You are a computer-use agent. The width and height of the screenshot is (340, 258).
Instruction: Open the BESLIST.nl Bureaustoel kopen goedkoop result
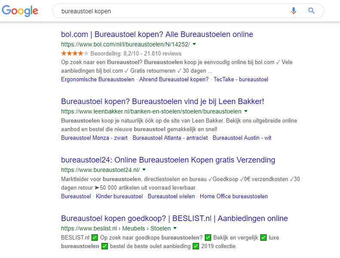point(175,218)
